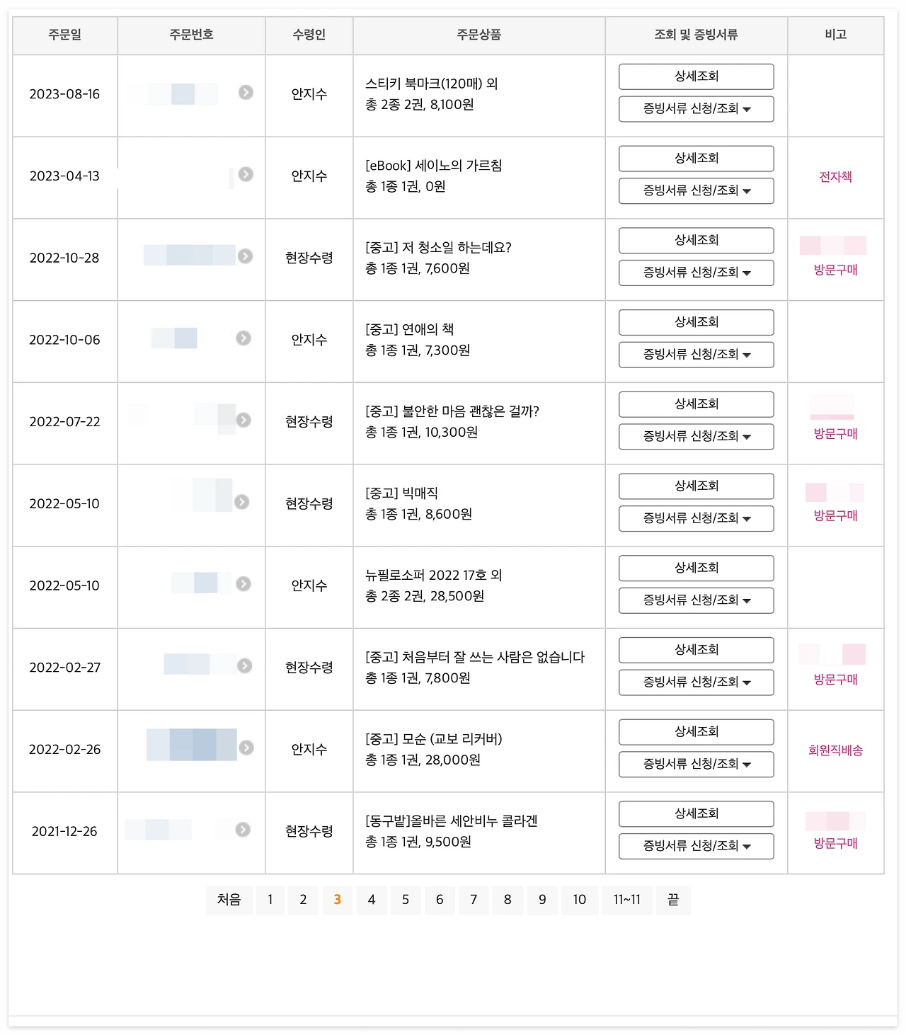The image size is (906, 1035).
Task: Expand 증빙서류 신청/조회 dropdown for 세이노의 가르침 order
Action: [x=696, y=191]
